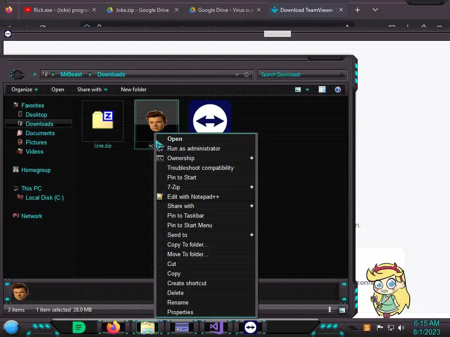Image resolution: width=450 pixels, height=337 pixels.
Task: Select Documents in the navigation pane
Action: [40, 133]
